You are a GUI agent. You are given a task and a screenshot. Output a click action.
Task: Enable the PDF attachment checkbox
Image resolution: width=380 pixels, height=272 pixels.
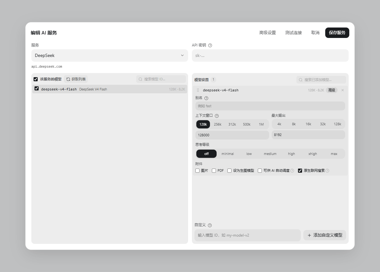pos(214,170)
